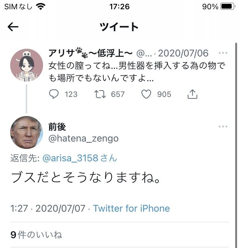The width and height of the screenshot is (239, 248).
Task: View the 9件のいいね likes list
Action: pyautogui.click(x=36, y=235)
